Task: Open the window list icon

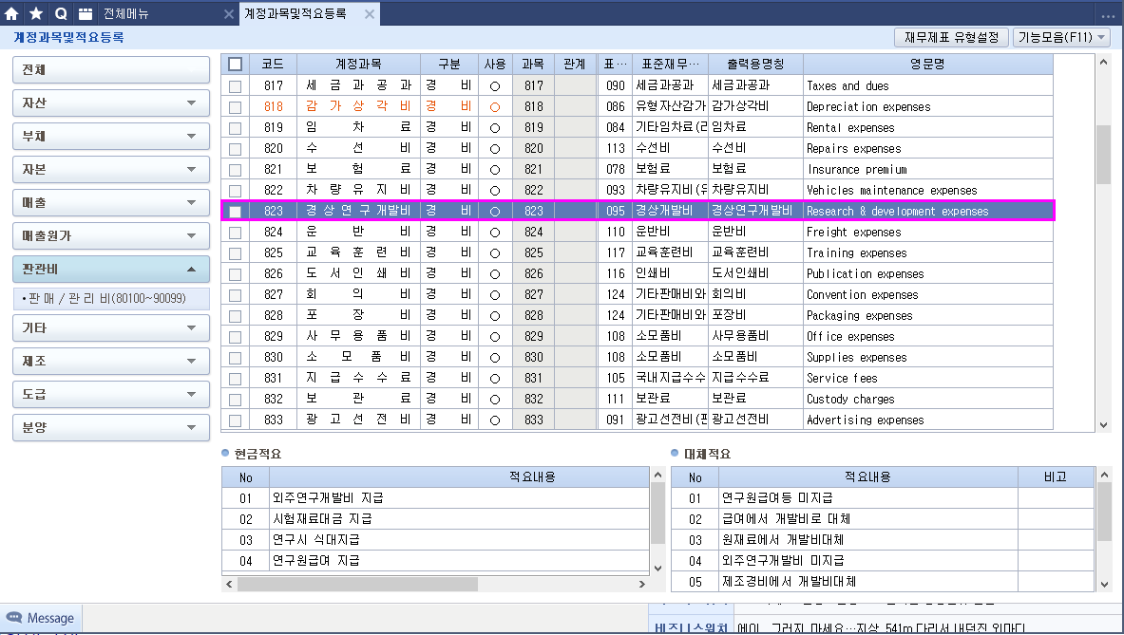Action: click(x=86, y=13)
